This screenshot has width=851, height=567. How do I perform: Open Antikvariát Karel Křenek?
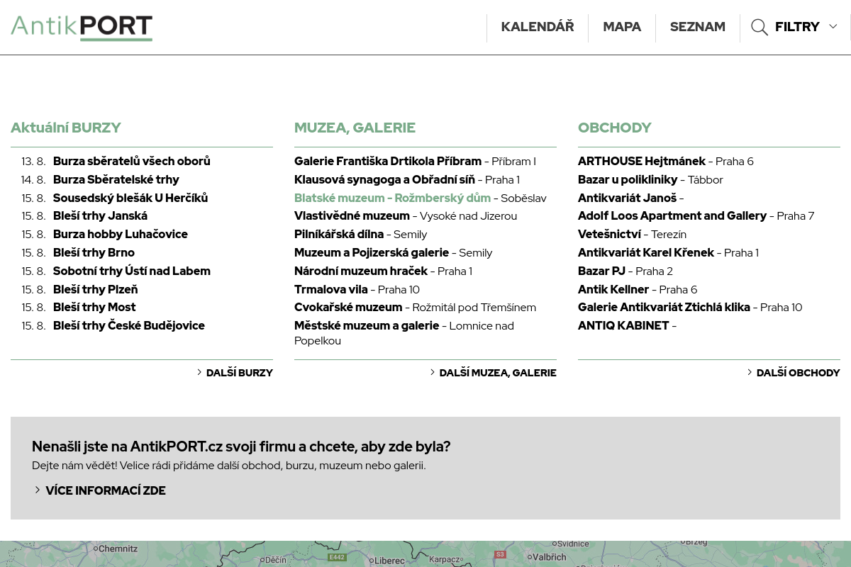pos(646,252)
